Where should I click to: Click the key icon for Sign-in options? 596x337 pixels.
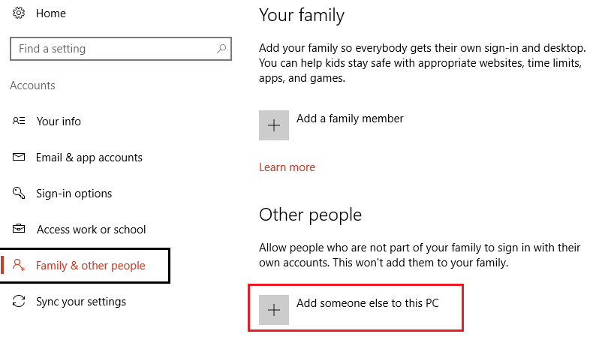coord(20,194)
